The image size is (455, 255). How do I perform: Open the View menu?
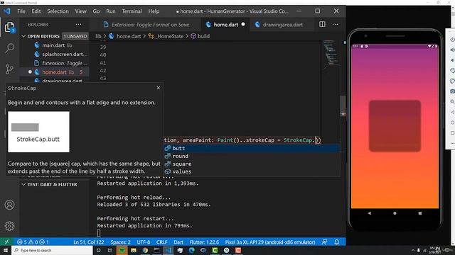80,11
